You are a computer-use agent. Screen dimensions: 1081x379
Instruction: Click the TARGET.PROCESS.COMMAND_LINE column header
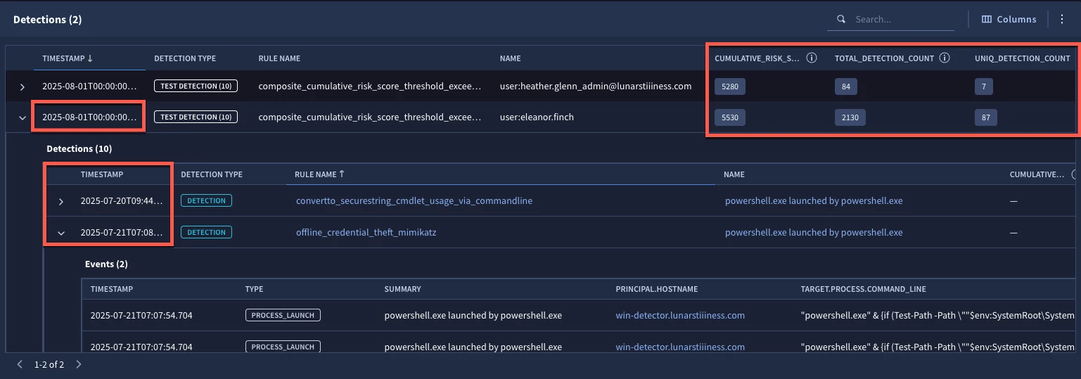pos(863,289)
